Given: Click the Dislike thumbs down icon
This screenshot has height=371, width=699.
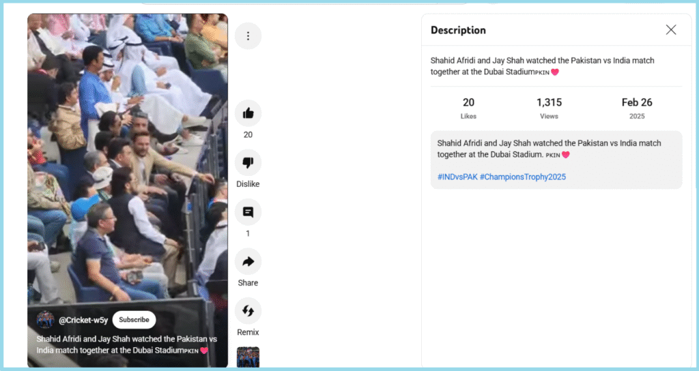Looking at the screenshot, I should 248,162.
